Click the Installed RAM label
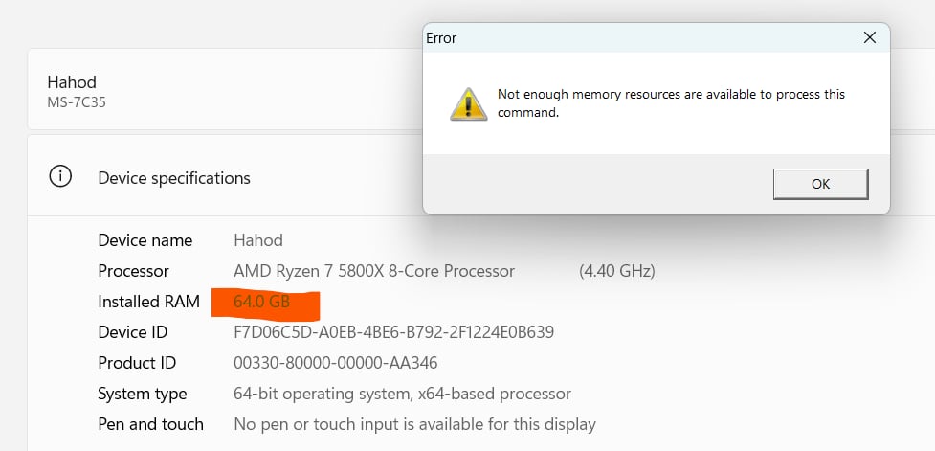This screenshot has height=451, width=935. pos(148,302)
